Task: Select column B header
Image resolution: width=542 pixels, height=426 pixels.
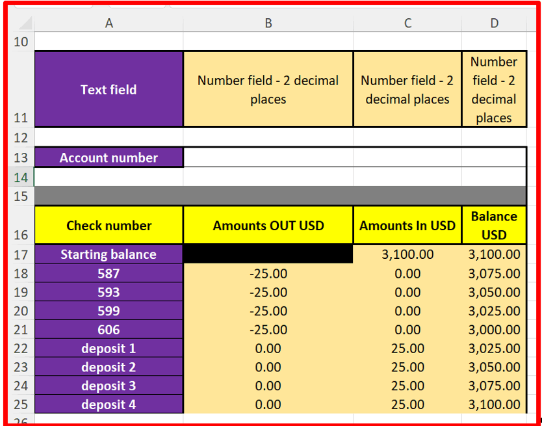Action: [268, 23]
